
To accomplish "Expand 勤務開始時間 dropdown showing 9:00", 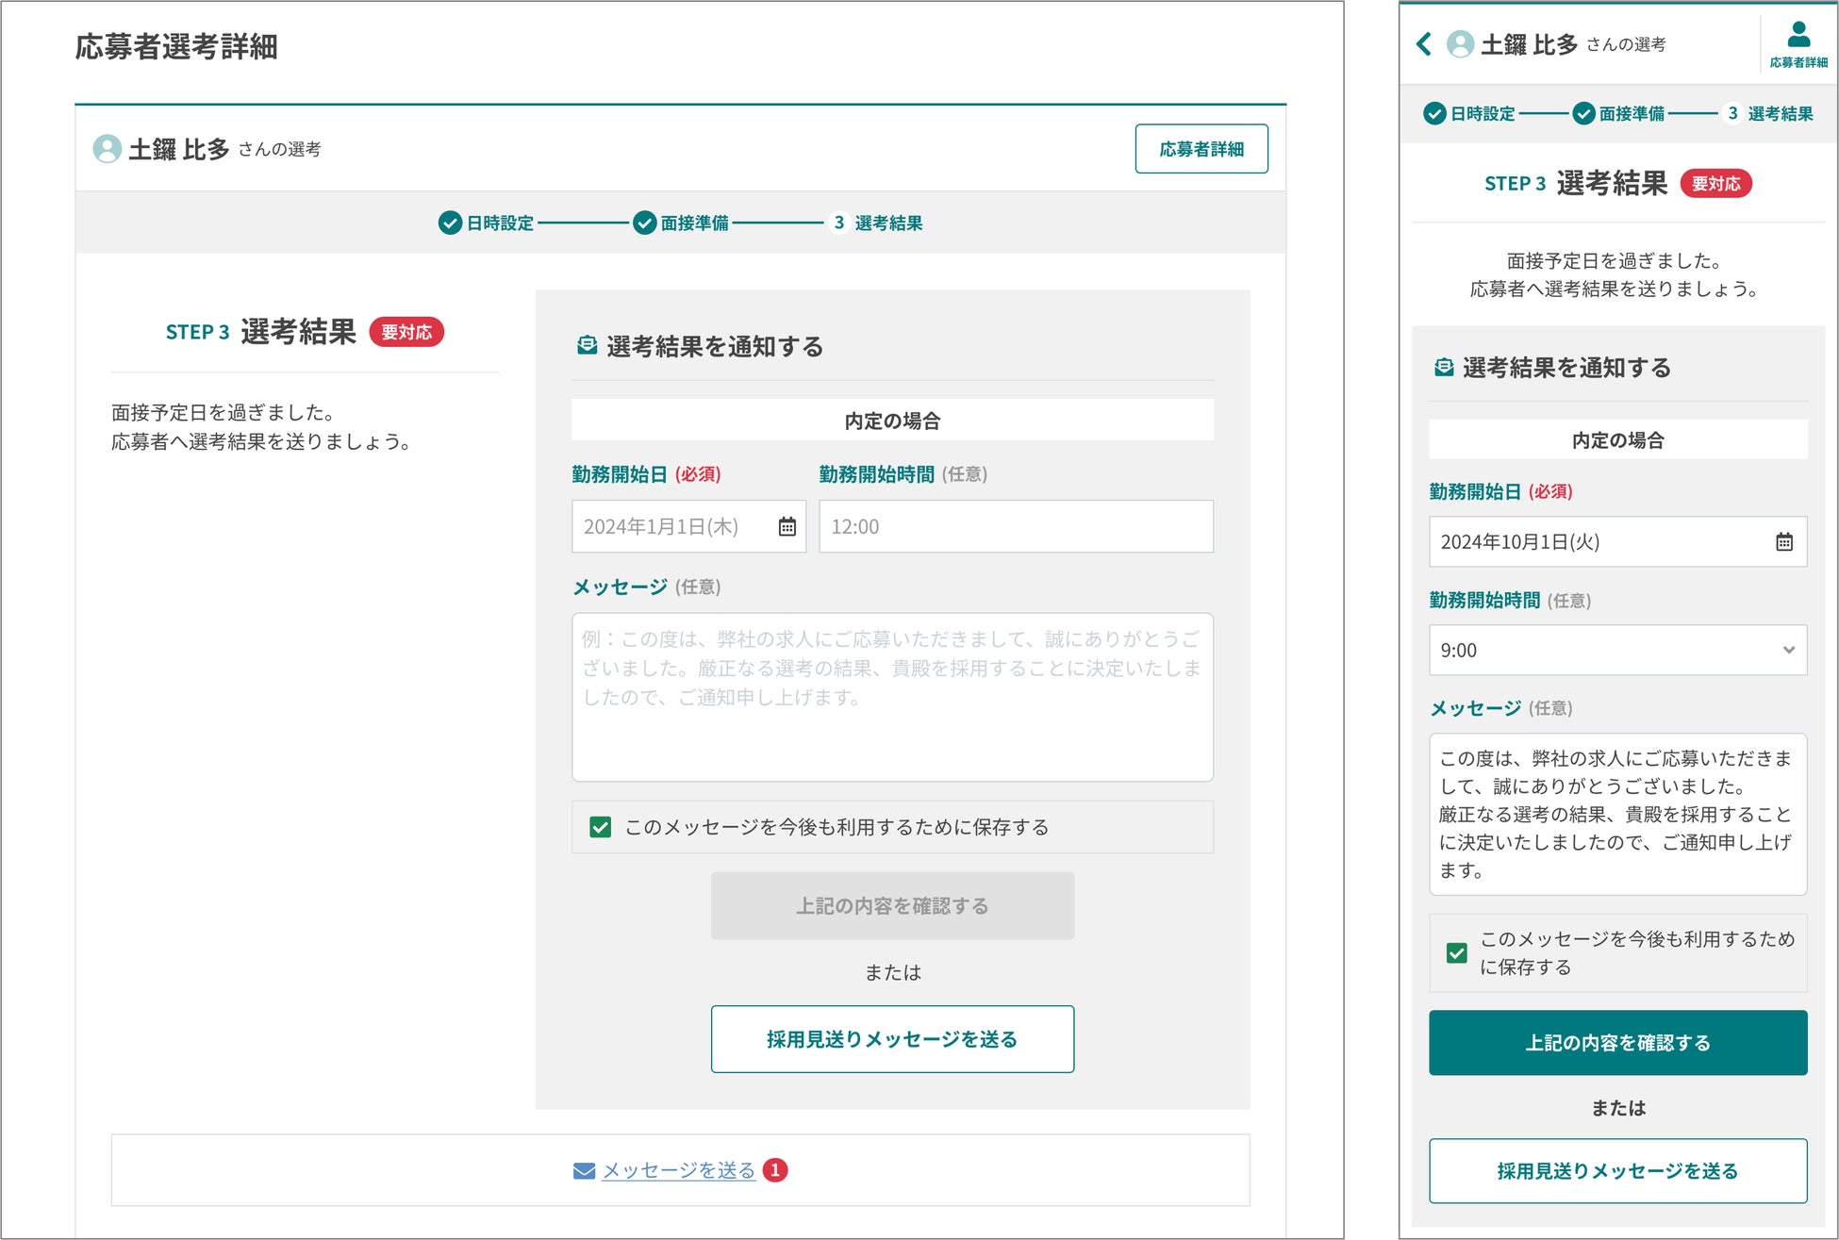I will [1617, 650].
